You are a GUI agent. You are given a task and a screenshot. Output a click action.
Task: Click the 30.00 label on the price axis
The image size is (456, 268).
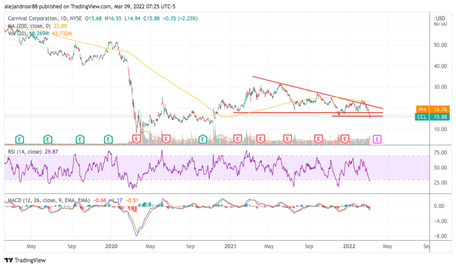pyautogui.click(x=440, y=87)
